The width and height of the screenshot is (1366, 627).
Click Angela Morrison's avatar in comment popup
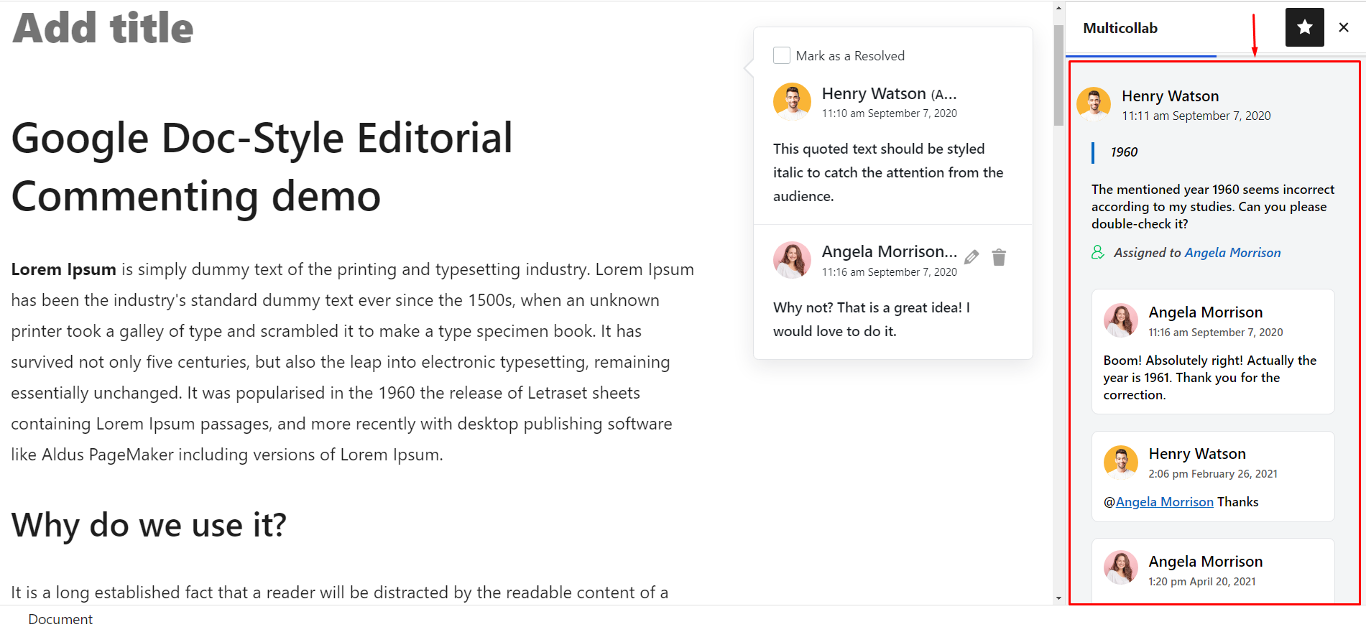click(x=792, y=260)
